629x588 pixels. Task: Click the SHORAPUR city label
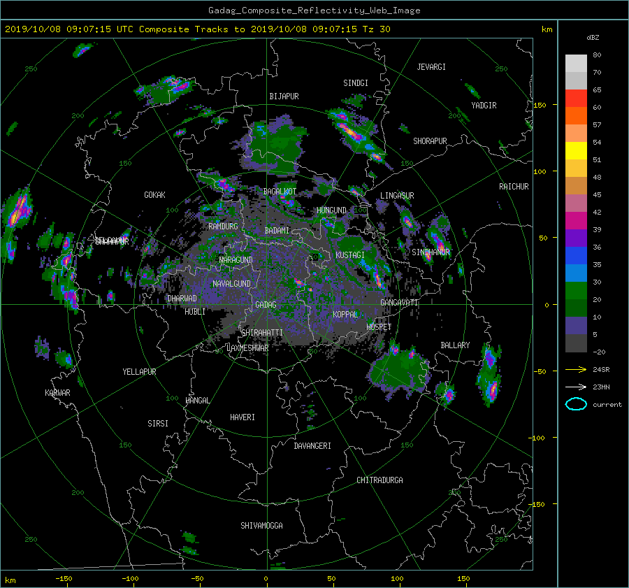(x=430, y=141)
